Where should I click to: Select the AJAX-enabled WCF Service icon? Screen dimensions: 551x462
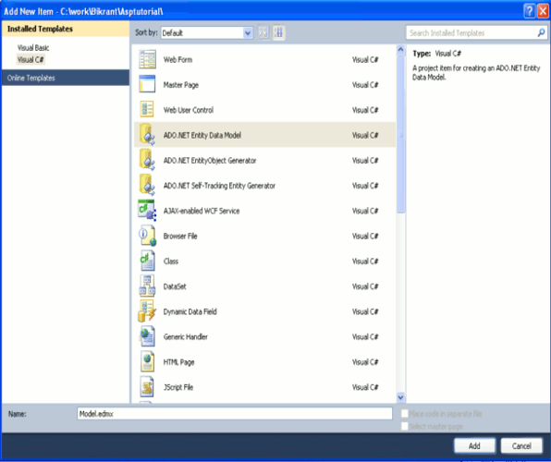pyautogui.click(x=147, y=211)
